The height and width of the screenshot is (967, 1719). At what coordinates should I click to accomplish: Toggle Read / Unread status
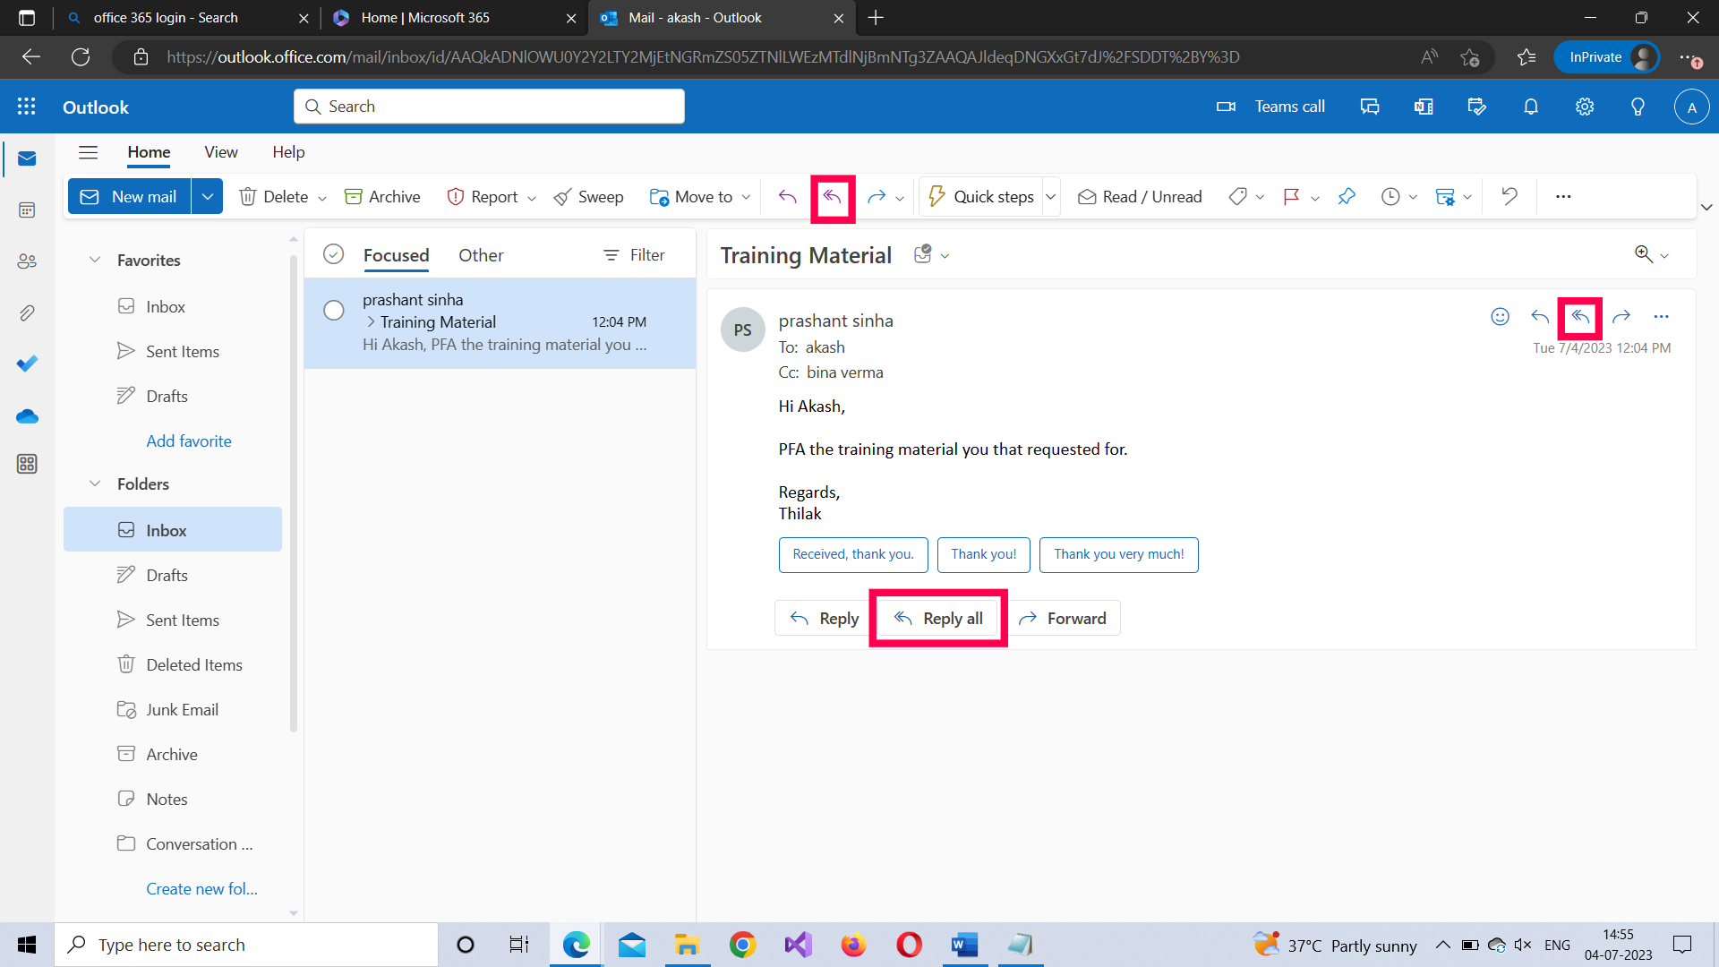[x=1140, y=197]
